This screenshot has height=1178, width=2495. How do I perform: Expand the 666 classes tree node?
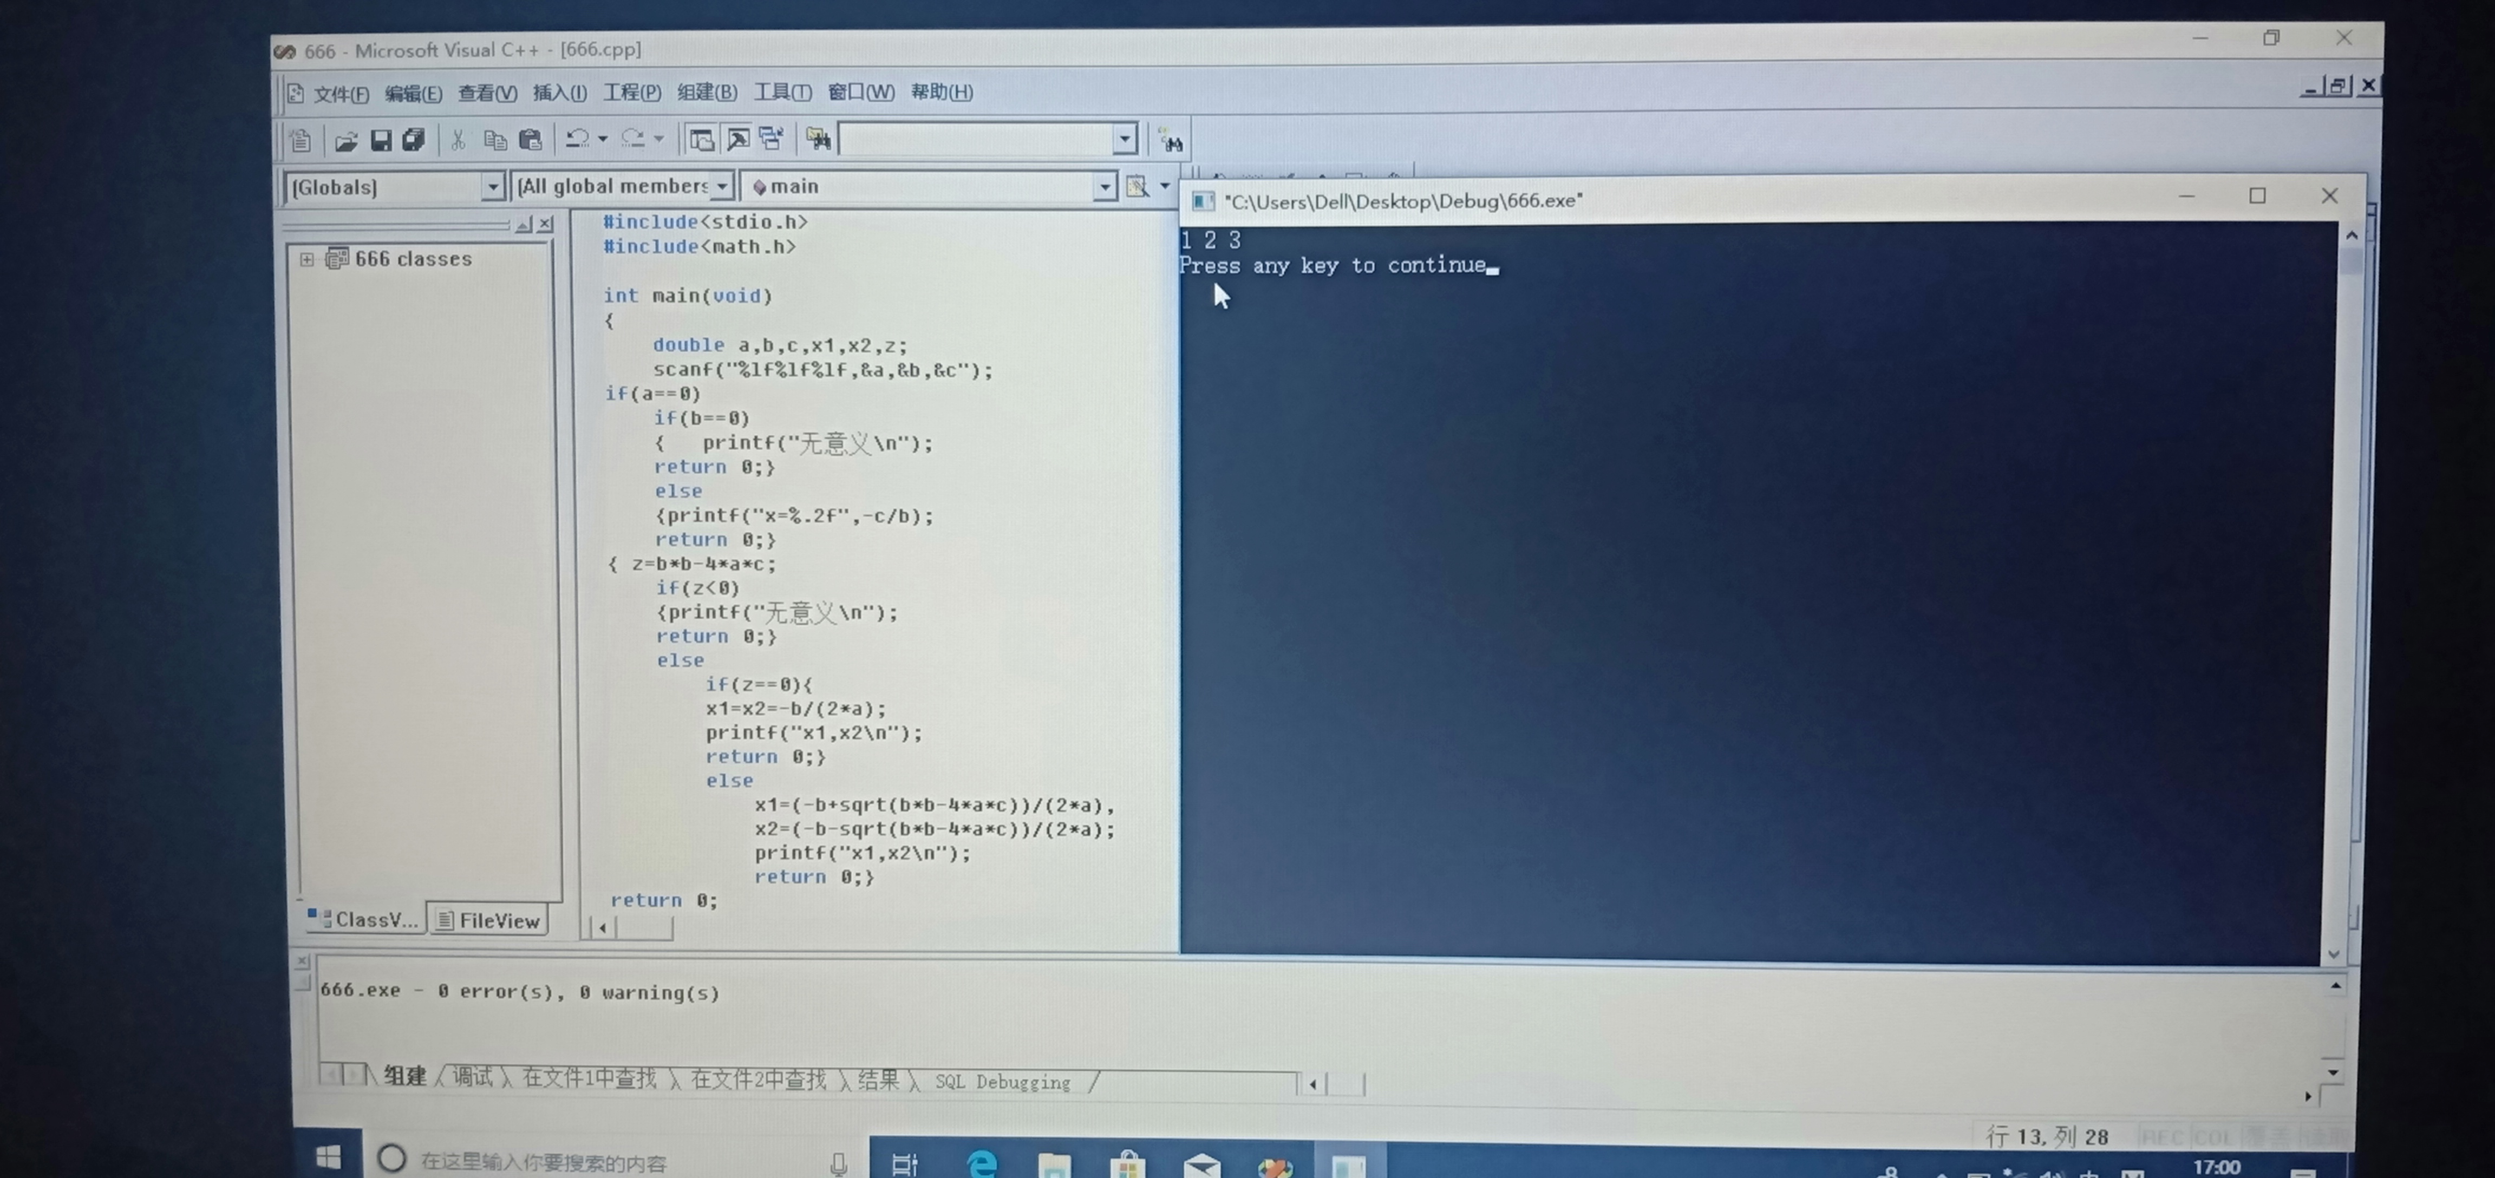pos(307,260)
